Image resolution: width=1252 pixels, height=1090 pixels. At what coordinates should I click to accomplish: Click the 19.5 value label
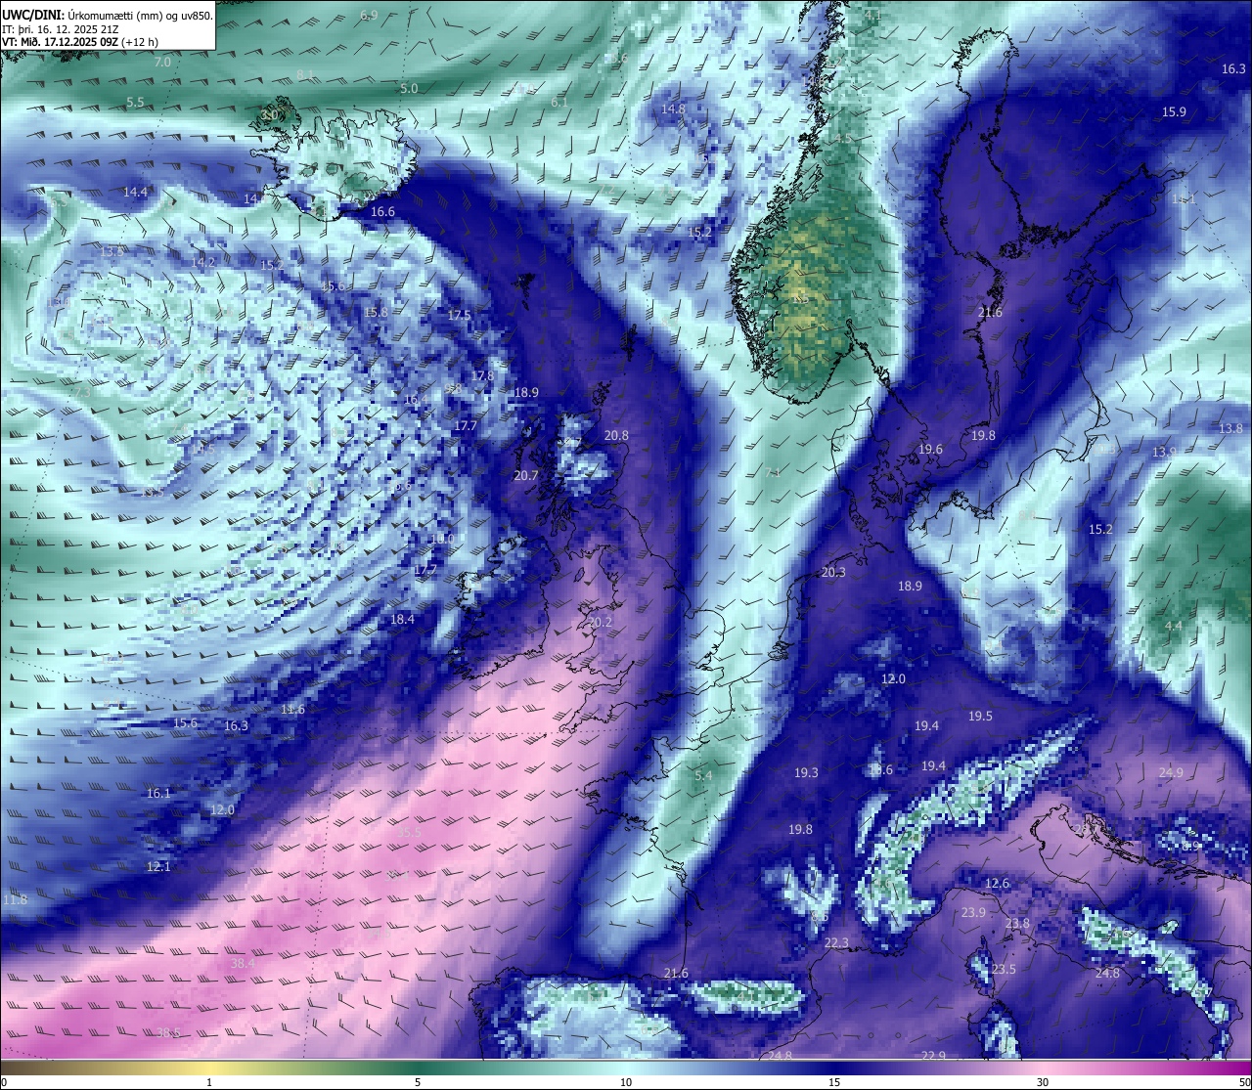click(980, 717)
